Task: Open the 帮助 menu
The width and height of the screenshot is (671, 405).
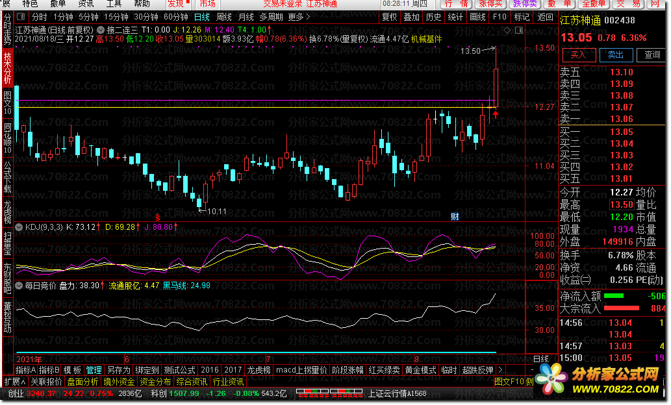Action: 142,5
